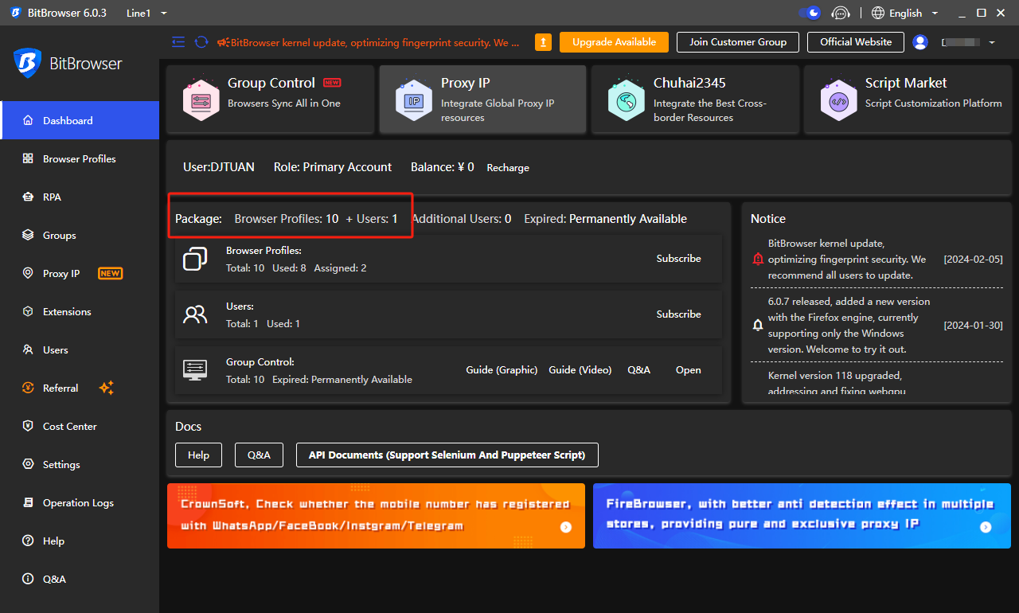Click the Referral sparkle stars icon
The height and width of the screenshot is (613, 1019).
click(x=106, y=388)
